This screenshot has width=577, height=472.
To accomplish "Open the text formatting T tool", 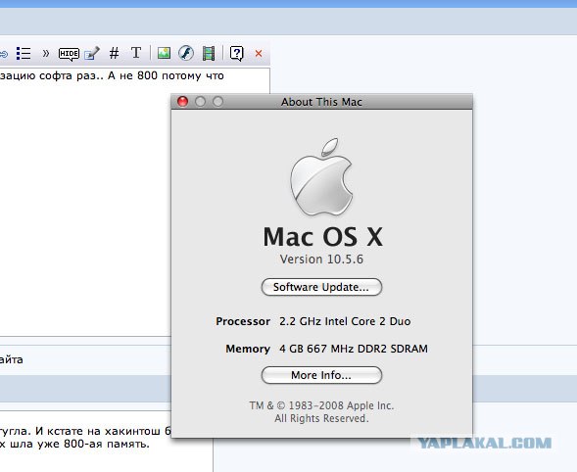I will pos(136,53).
